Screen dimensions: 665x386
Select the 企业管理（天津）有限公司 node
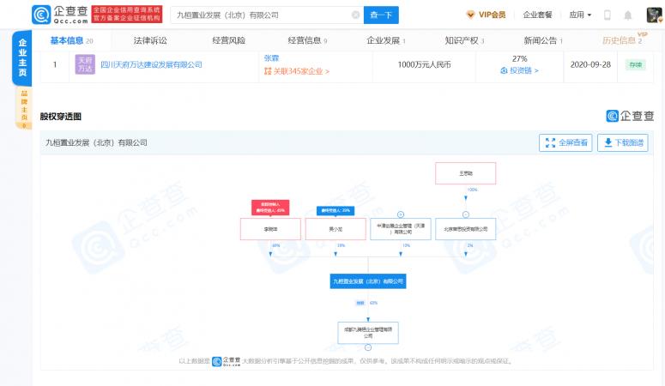pyautogui.click(x=401, y=229)
